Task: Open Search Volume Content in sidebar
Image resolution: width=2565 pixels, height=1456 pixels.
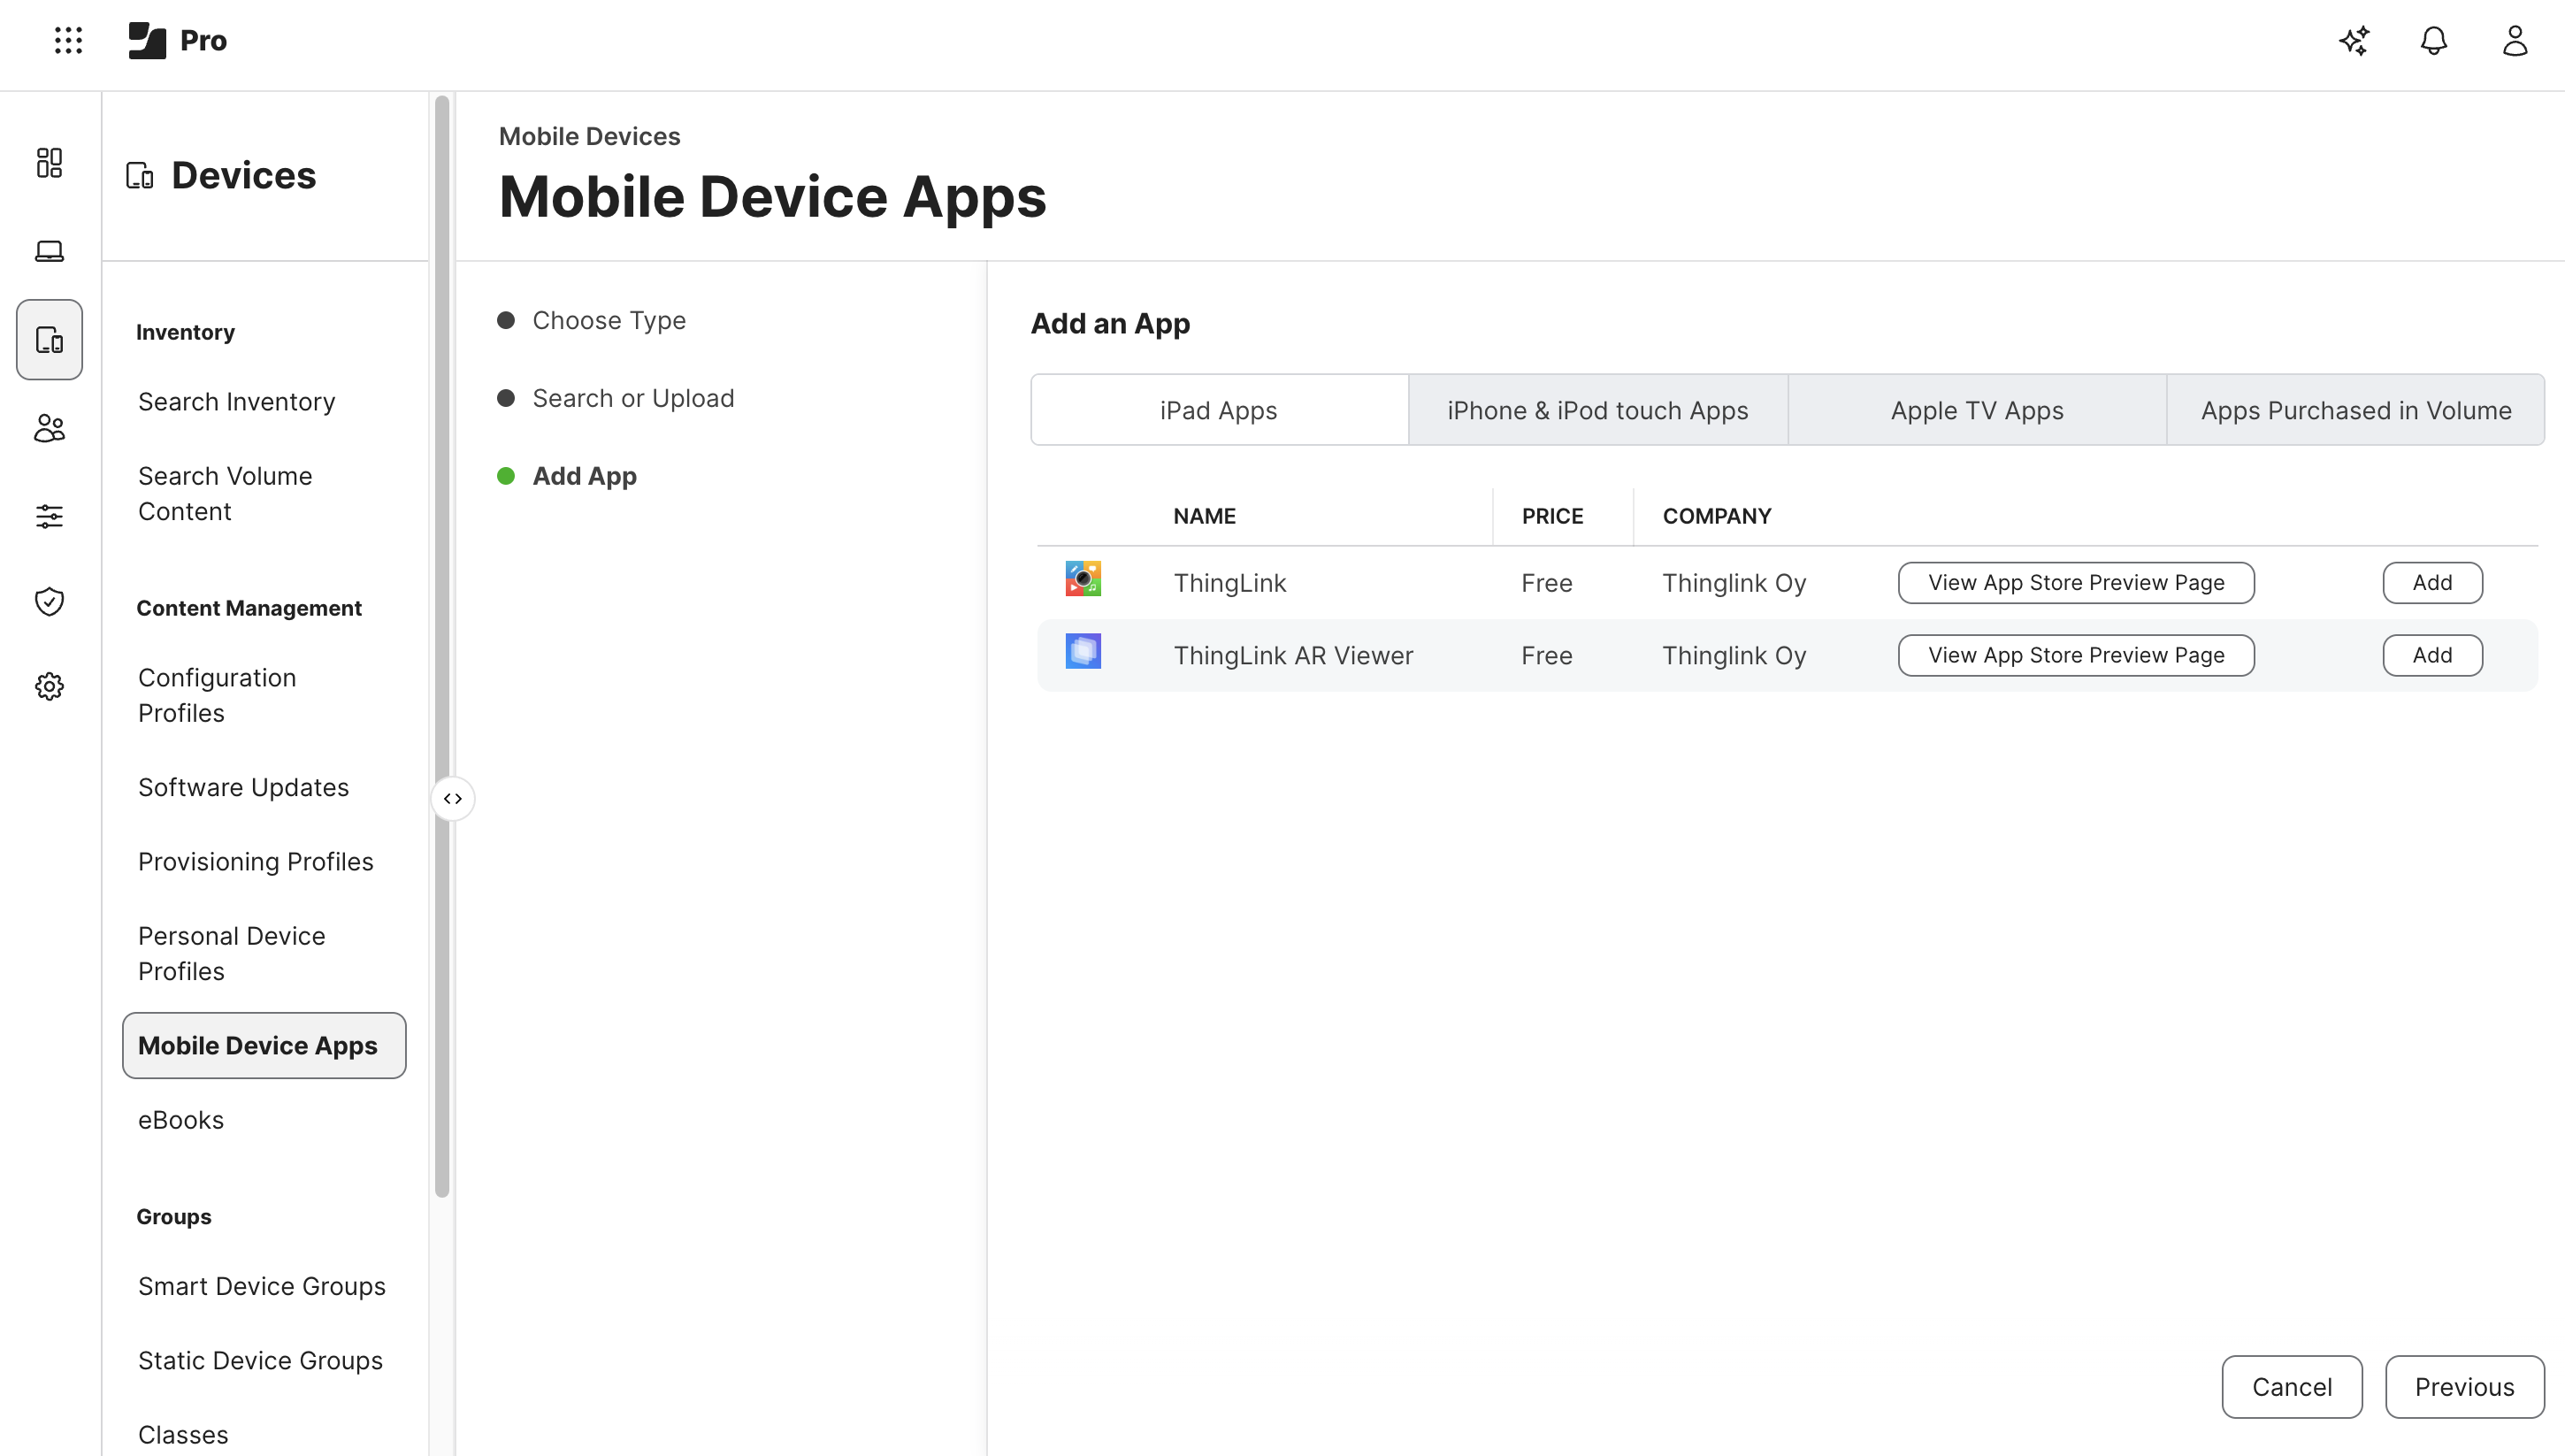Action: click(x=225, y=494)
